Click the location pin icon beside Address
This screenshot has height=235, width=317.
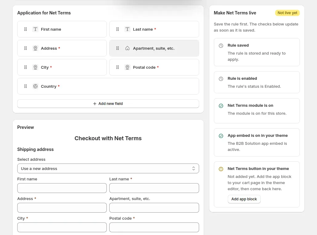(x=35, y=48)
